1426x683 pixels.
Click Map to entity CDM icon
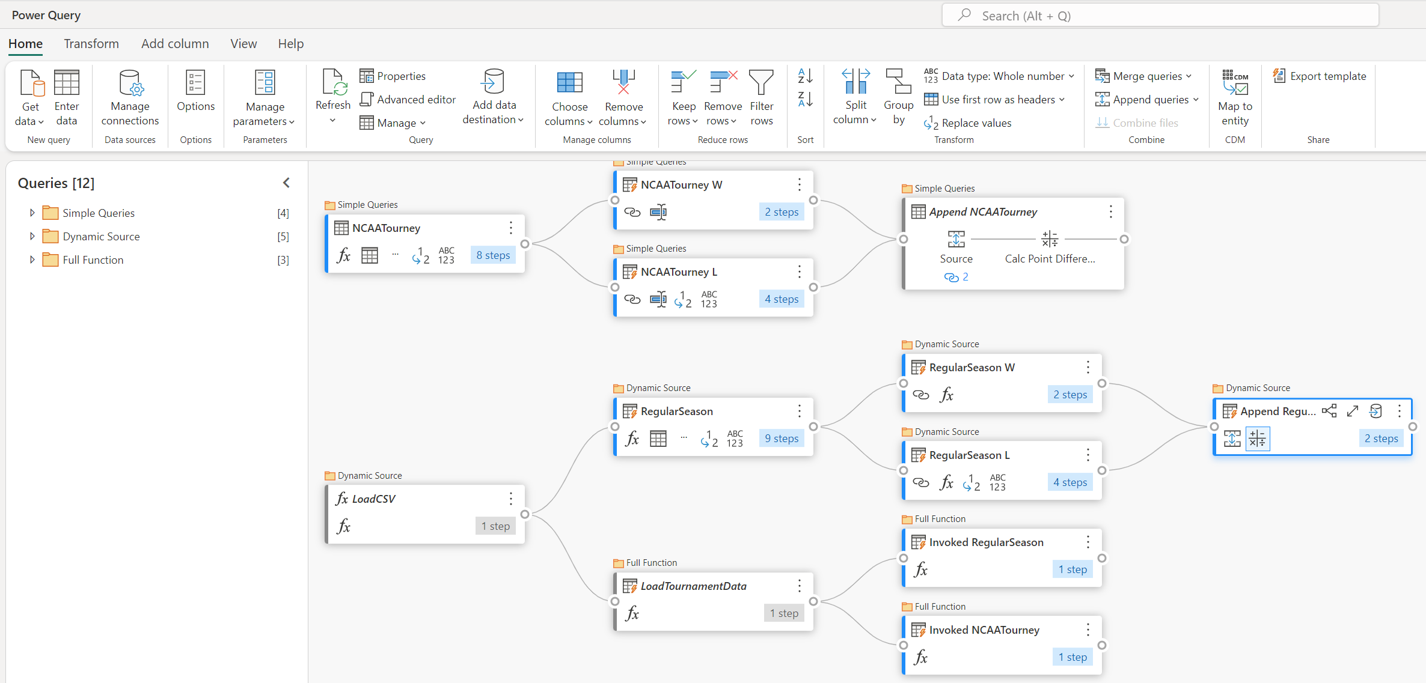click(x=1235, y=82)
